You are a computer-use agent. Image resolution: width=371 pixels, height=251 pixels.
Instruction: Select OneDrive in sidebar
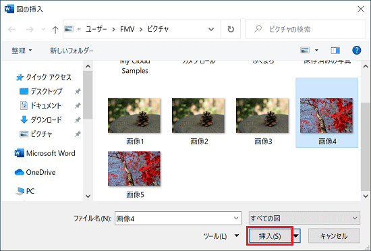click(35, 172)
